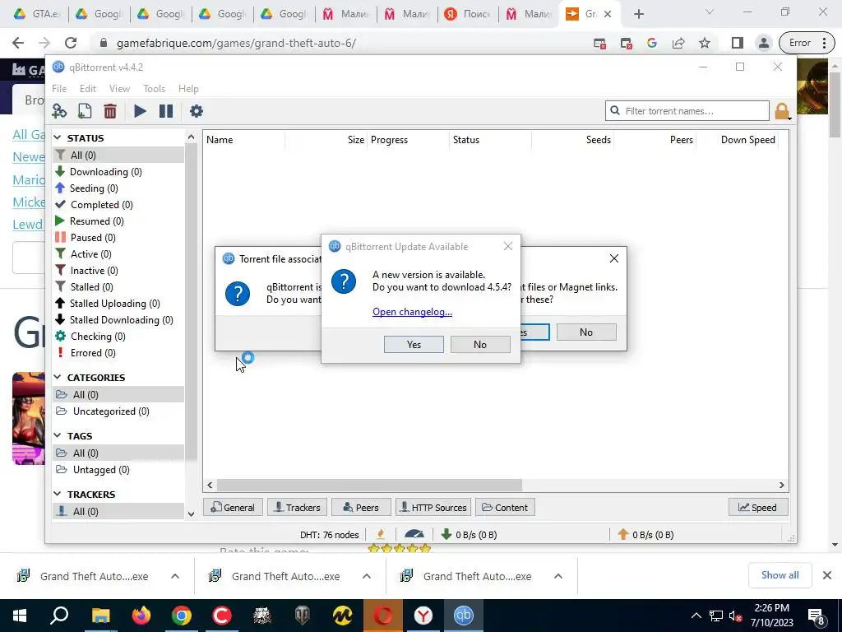The height and width of the screenshot is (632, 842).
Task: Click the UI lock padlock icon
Action: (782, 111)
